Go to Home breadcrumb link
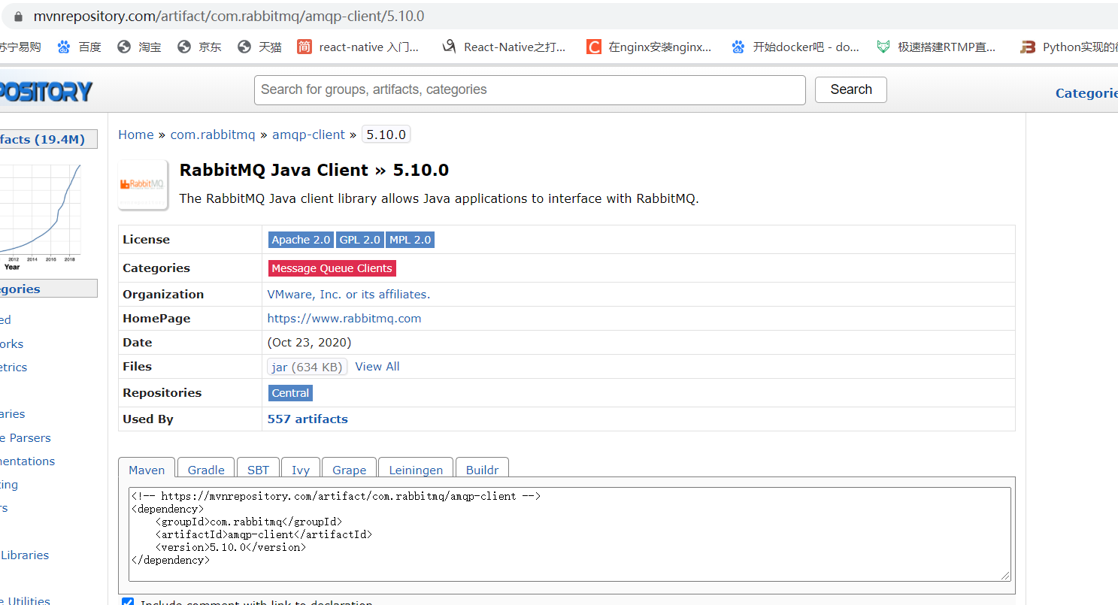Screen dimensions: 1118x605 [x=136, y=135]
